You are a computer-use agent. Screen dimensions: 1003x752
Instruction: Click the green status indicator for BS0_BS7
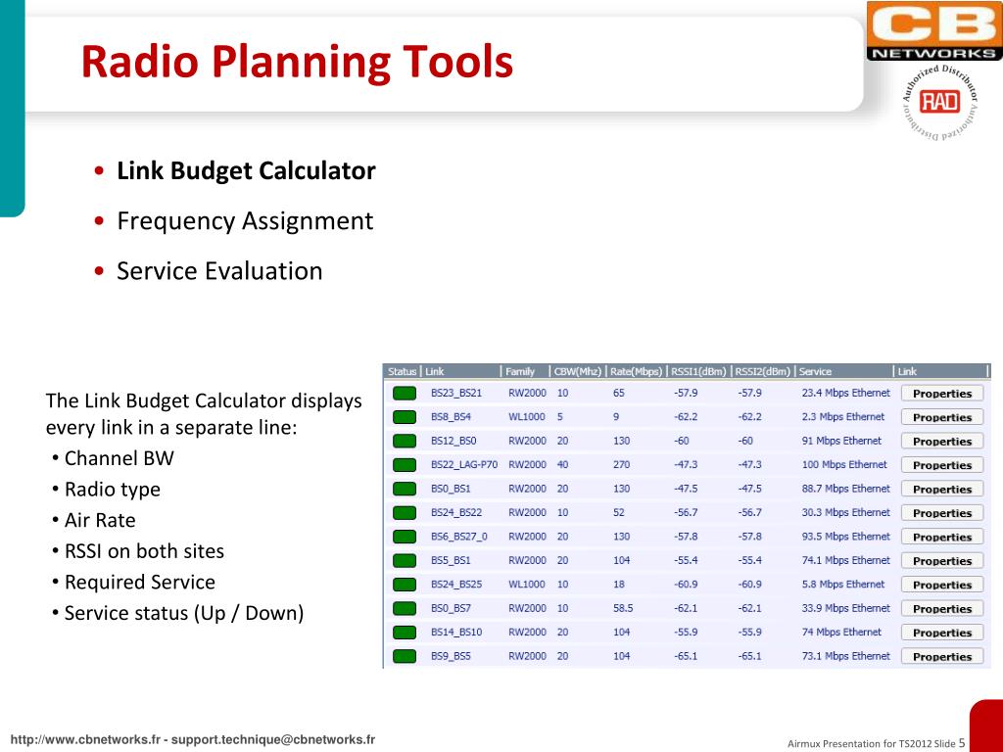click(405, 608)
